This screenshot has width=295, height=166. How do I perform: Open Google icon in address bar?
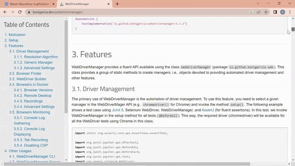click(x=251, y=12)
